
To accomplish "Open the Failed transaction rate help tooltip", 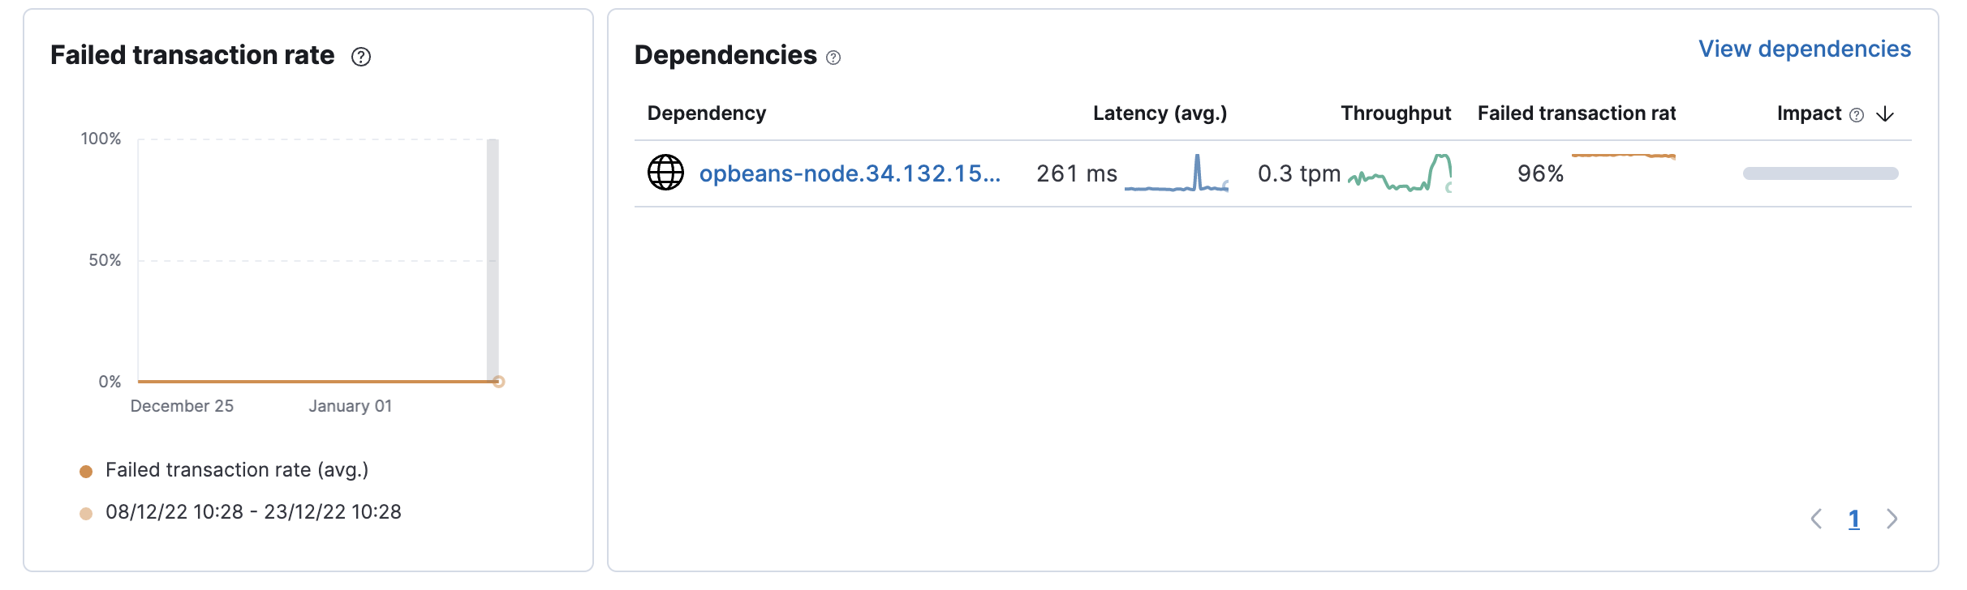I will click(x=362, y=57).
